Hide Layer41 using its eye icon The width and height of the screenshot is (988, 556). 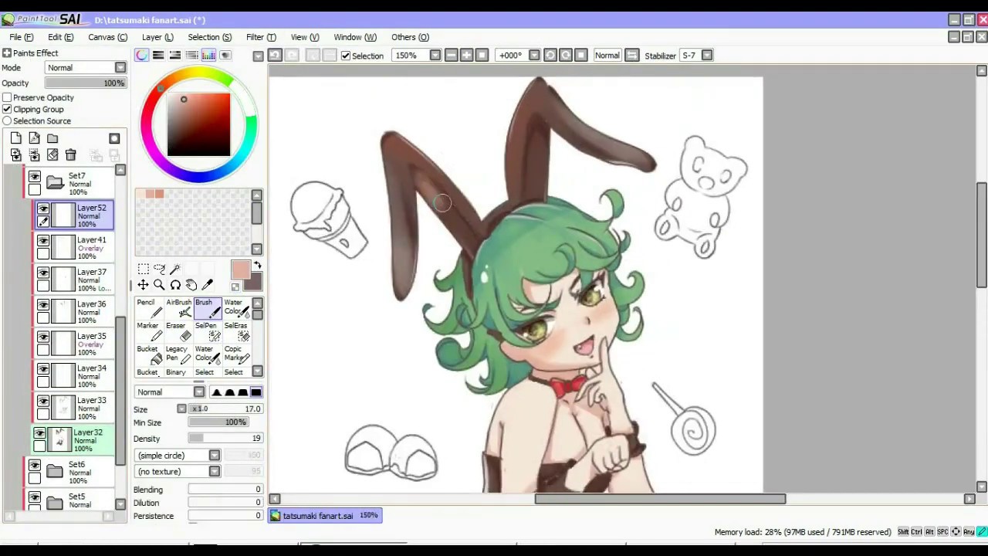click(x=43, y=241)
